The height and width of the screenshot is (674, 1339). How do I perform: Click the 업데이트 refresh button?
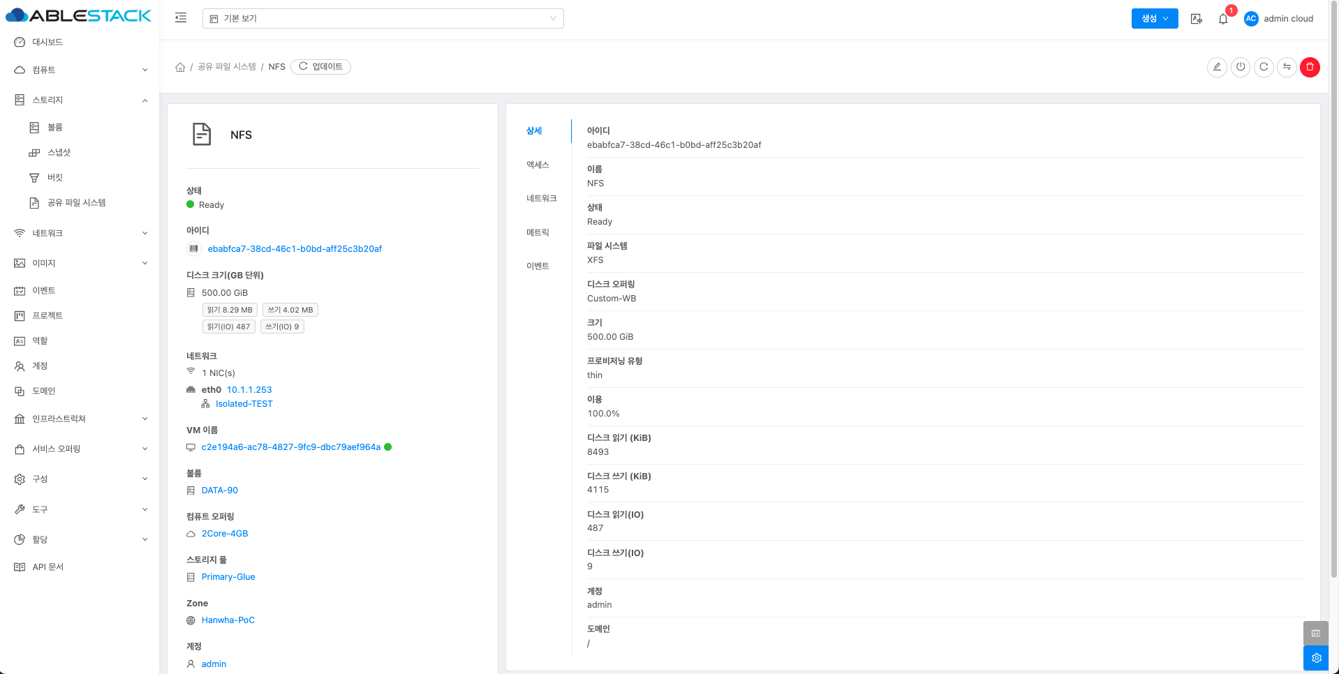click(320, 67)
